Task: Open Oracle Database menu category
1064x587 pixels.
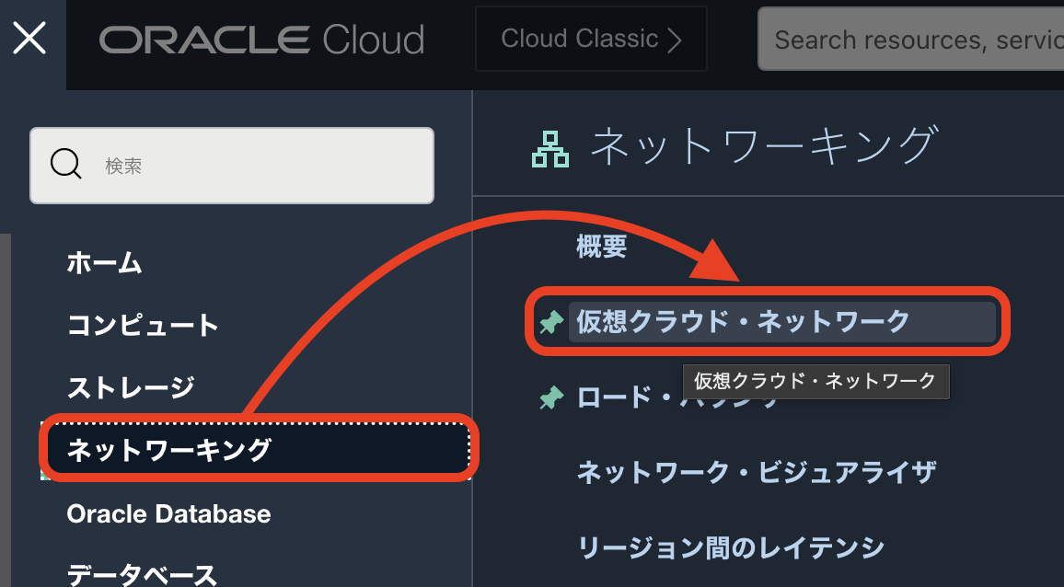Action: (168, 513)
